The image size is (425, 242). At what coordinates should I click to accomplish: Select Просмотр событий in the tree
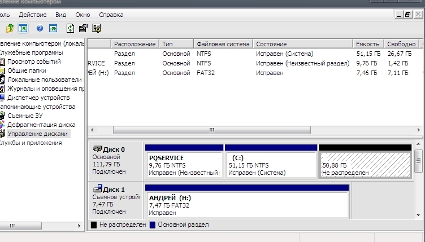pos(33,61)
